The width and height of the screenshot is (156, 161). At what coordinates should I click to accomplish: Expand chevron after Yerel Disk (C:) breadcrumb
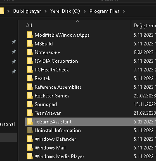click(85, 11)
